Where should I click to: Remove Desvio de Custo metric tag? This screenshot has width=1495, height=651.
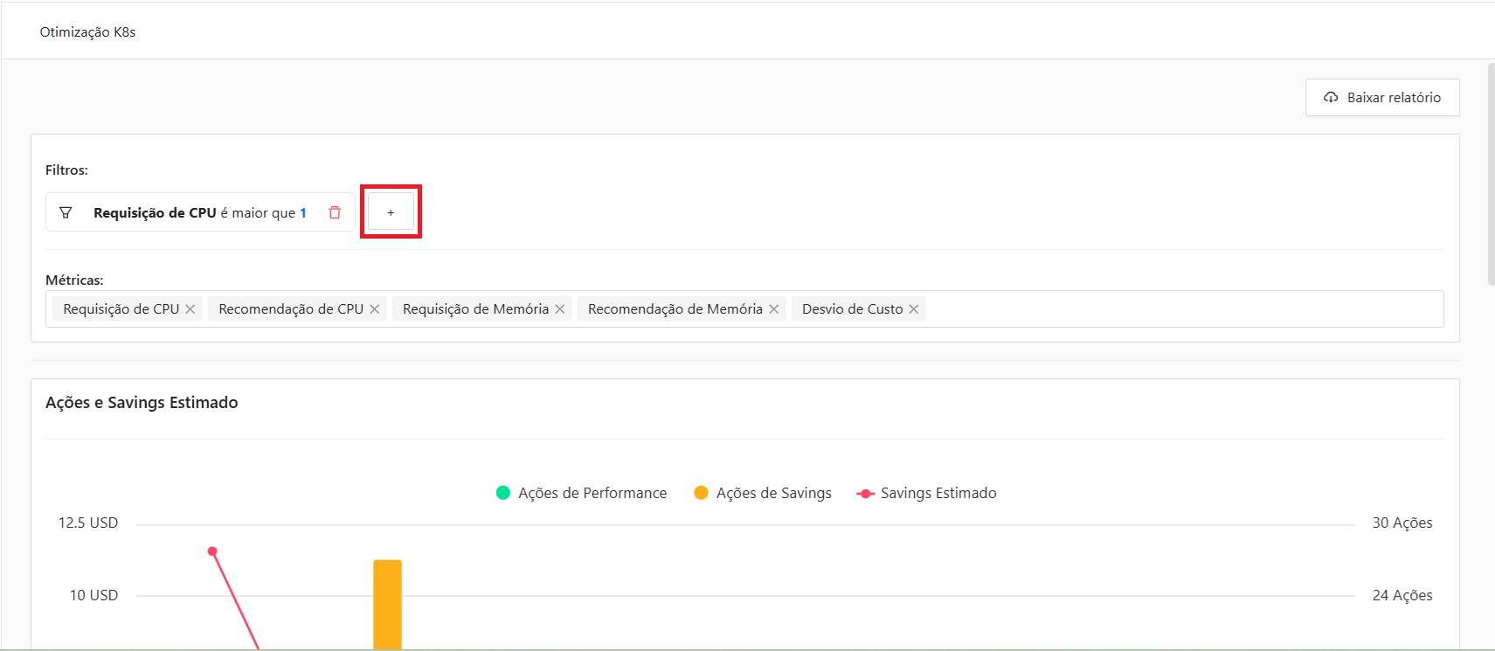coord(914,309)
